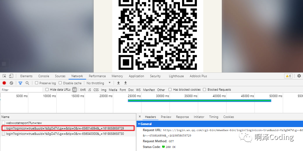303x151 pixels.
Task: Show the Cookies detail tab
Action: (229, 117)
